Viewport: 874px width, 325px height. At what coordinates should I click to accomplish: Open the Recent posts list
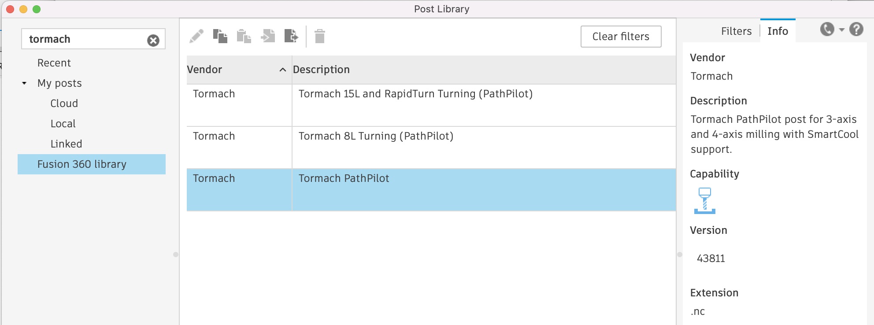pyautogui.click(x=54, y=63)
